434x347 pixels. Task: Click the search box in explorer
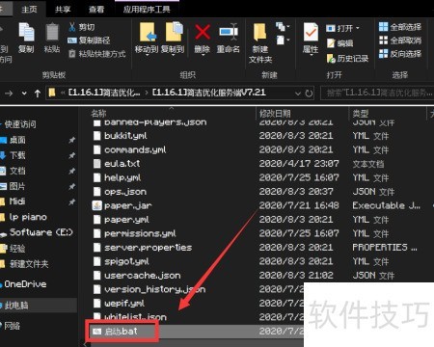click(x=378, y=93)
